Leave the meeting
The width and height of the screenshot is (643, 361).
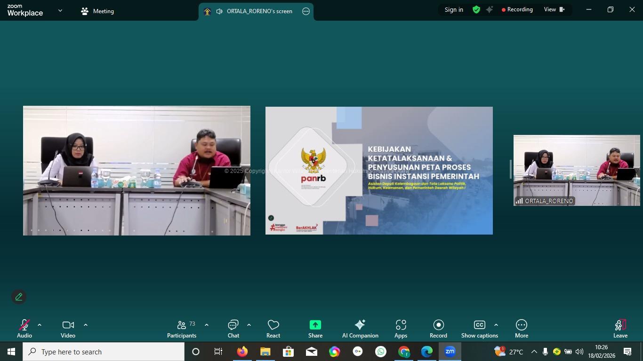pyautogui.click(x=620, y=329)
